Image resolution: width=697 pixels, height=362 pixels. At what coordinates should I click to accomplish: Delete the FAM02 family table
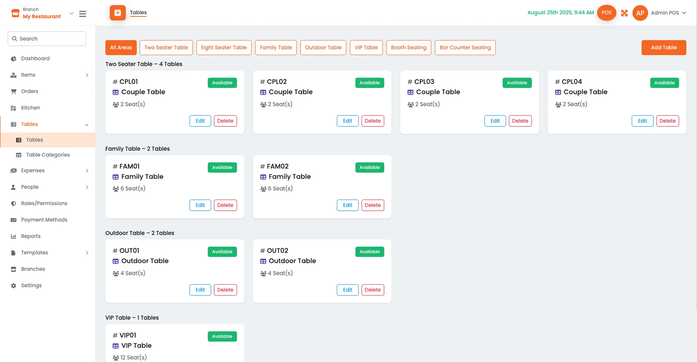coord(372,205)
